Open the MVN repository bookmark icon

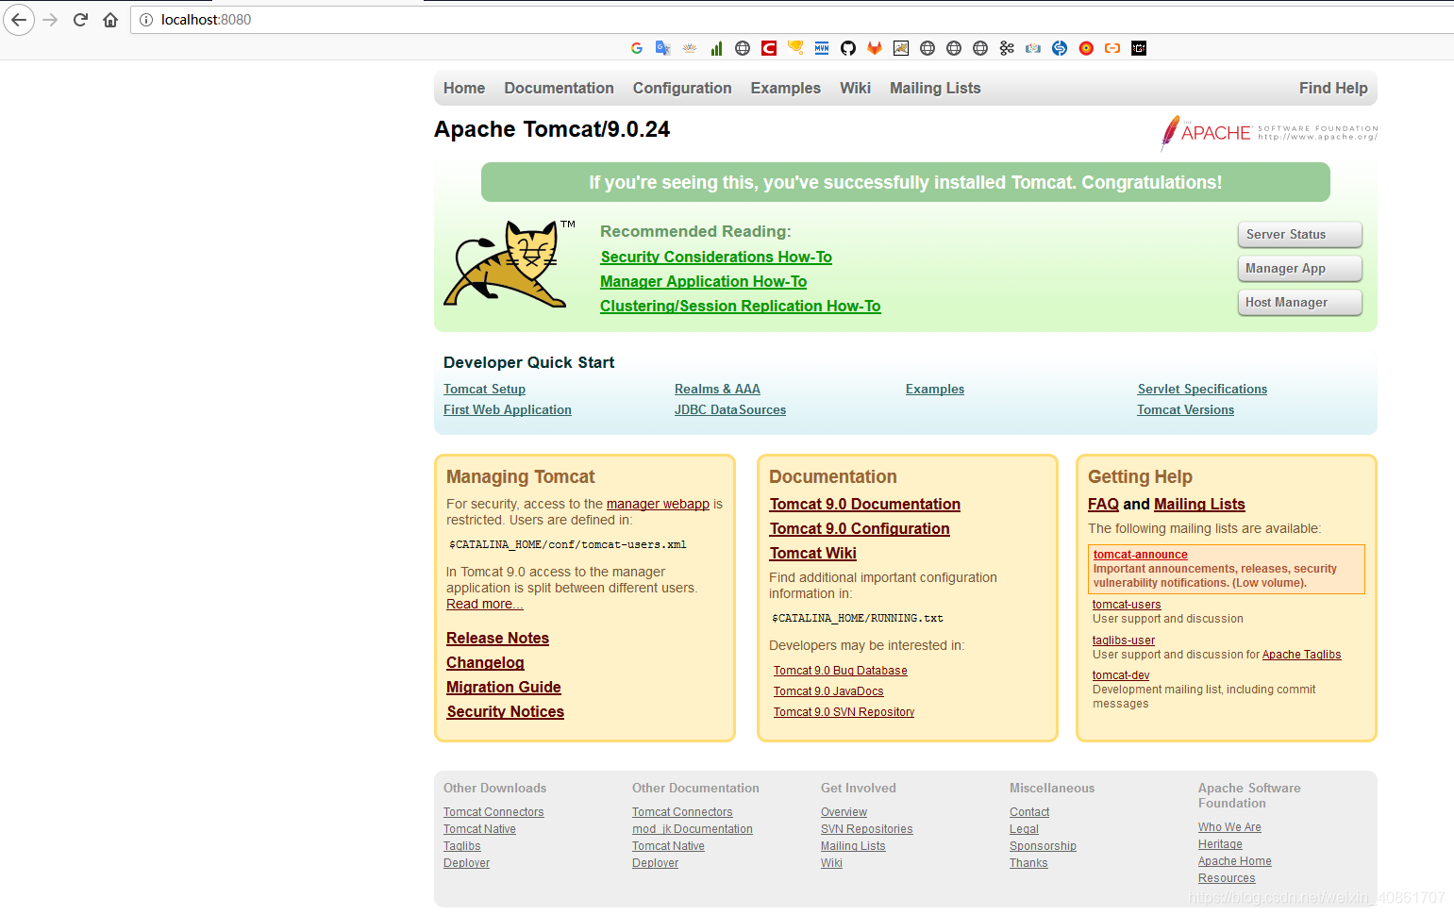[822, 48]
